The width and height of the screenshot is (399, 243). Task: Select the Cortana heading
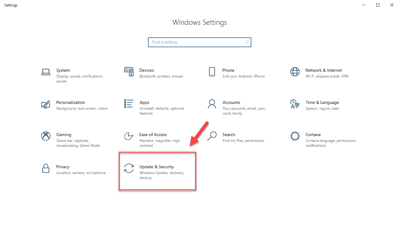313,135
